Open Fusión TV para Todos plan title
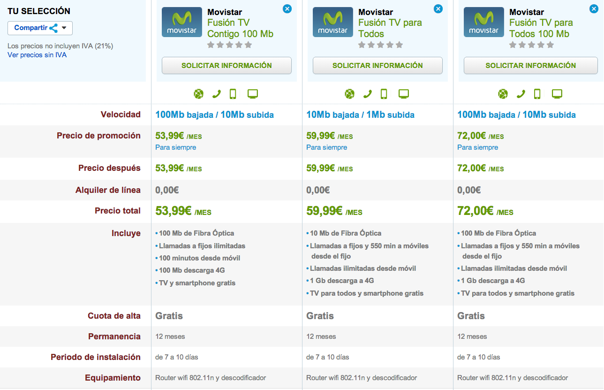The height and width of the screenshot is (390, 604). (x=390, y=28)
